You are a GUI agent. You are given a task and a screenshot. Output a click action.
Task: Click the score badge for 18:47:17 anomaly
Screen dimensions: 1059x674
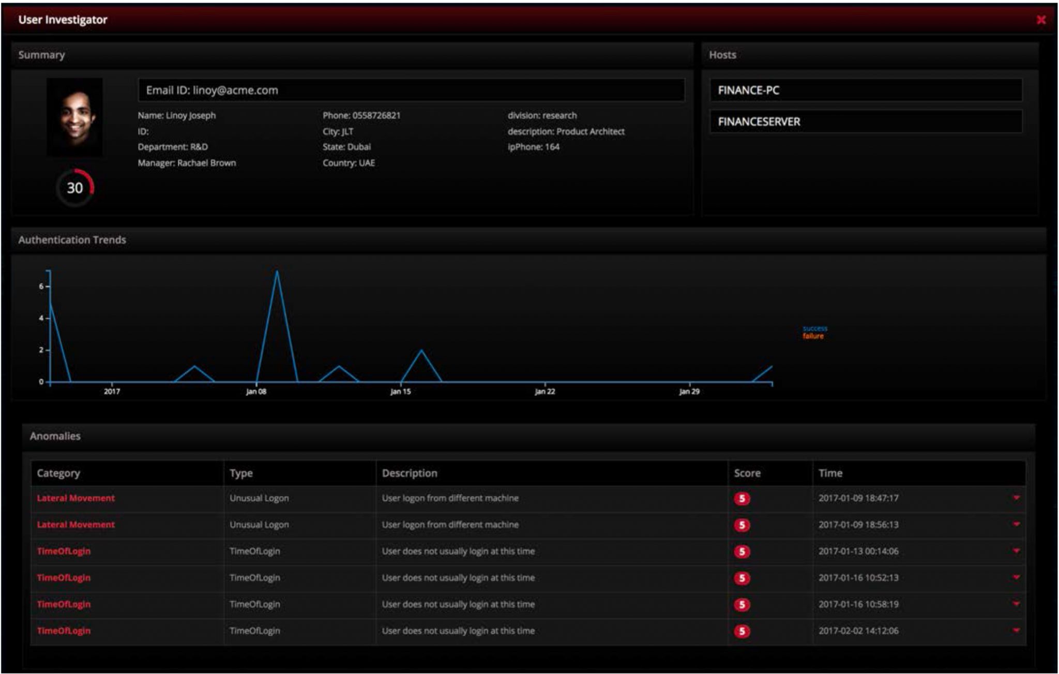tap(742, 498)
